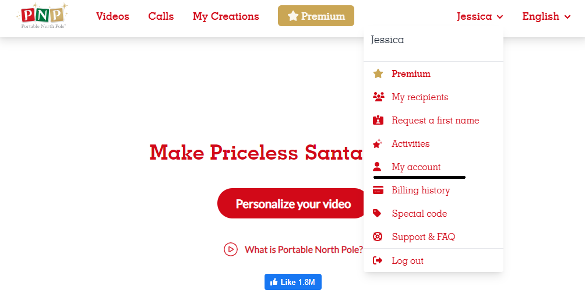Click the Log out arrow icon
585x300 pixels.
[378, 260]
